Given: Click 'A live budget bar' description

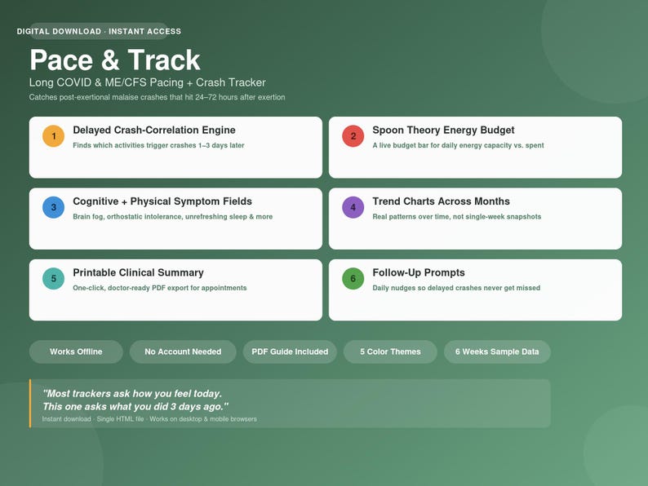Looking at the screenshot, I should pyautogui.click(x=458, y=145).
